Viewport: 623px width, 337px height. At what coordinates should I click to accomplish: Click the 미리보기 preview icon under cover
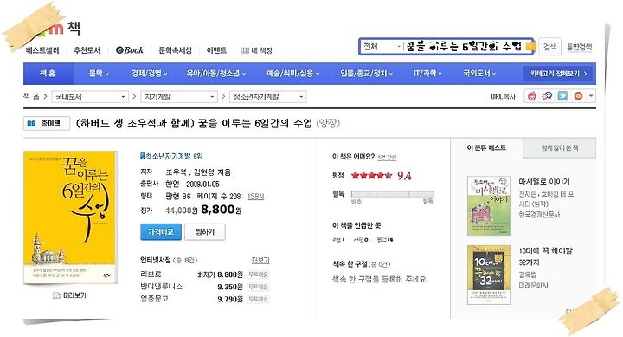click(69, 295)
